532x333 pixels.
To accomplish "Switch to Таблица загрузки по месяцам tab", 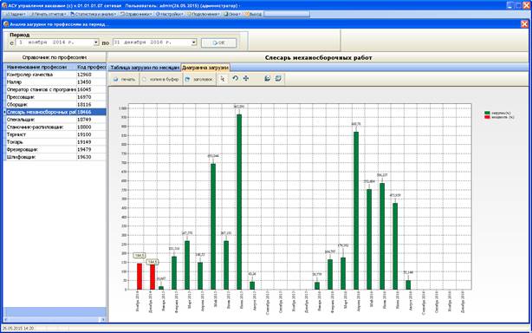I will (144, 68).
